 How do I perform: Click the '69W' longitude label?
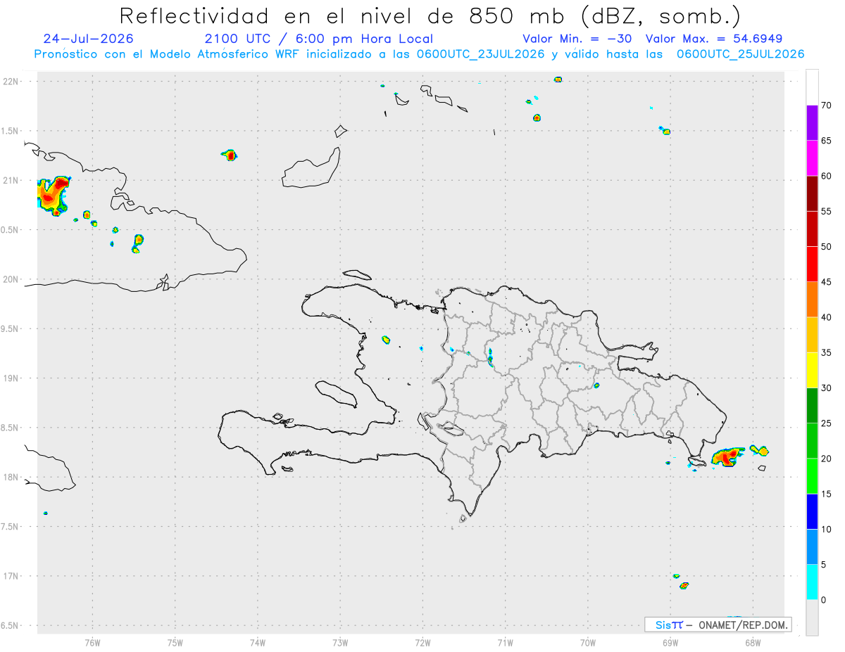point(670,642)
